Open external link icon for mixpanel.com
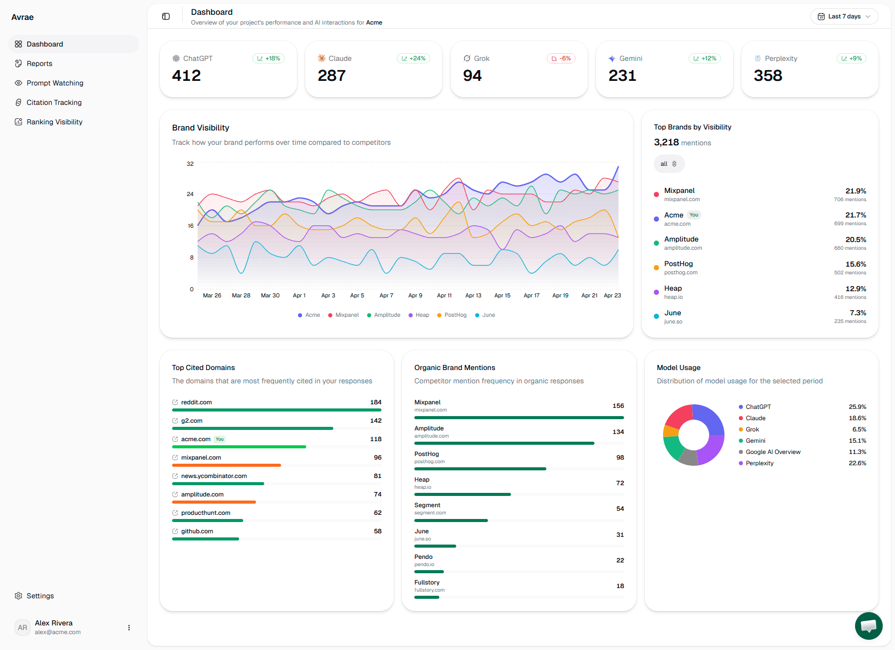 [x=175, y=458]
